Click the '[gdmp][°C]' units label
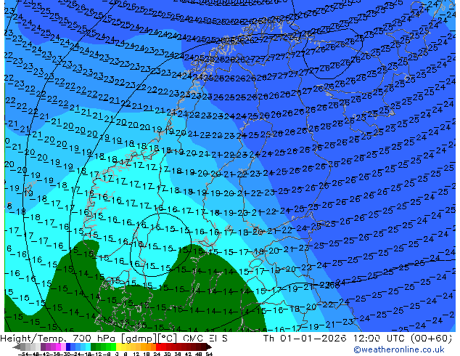Screen dimensions: 460x356 coord(149,339)
